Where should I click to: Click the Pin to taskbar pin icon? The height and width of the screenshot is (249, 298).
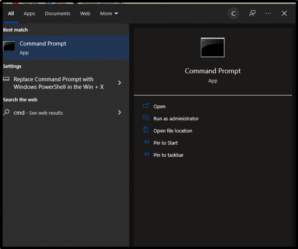click(146, 154)
